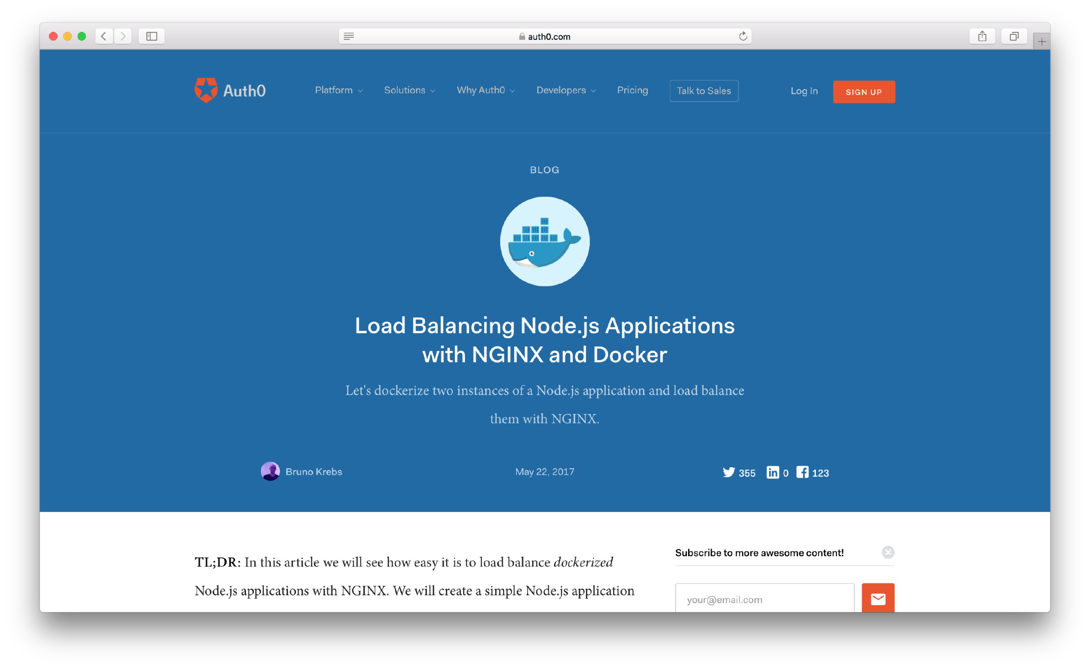Dismiss the subscribe box with X

tap(888, 552)
